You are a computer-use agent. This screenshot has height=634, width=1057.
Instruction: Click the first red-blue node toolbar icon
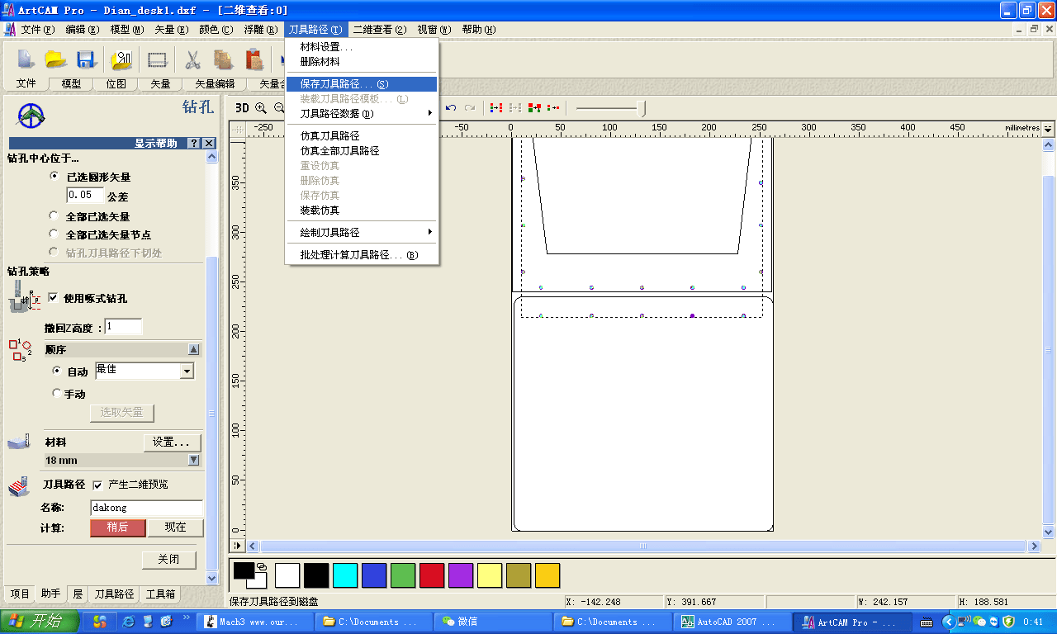tap(496, 107)
